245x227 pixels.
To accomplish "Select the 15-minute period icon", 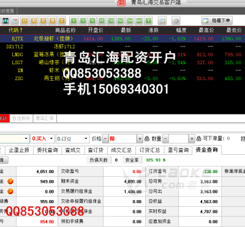I will [102, 20].
